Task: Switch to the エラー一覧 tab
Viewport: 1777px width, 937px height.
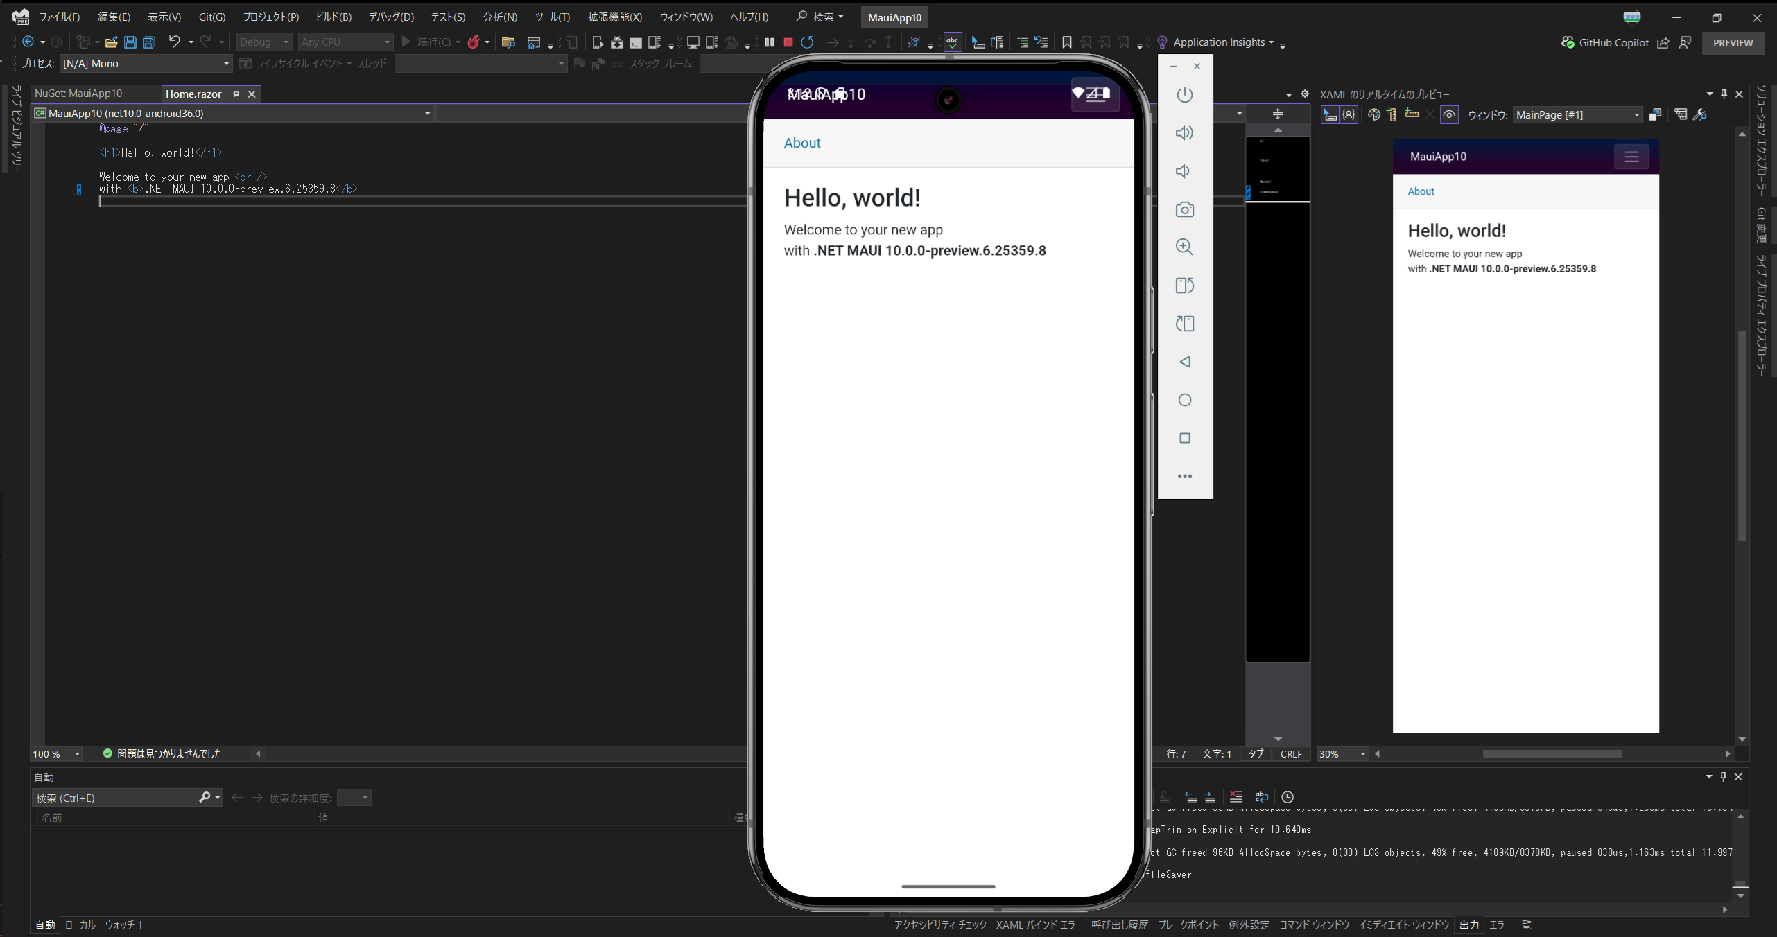Action: (x=1510, y=925)
